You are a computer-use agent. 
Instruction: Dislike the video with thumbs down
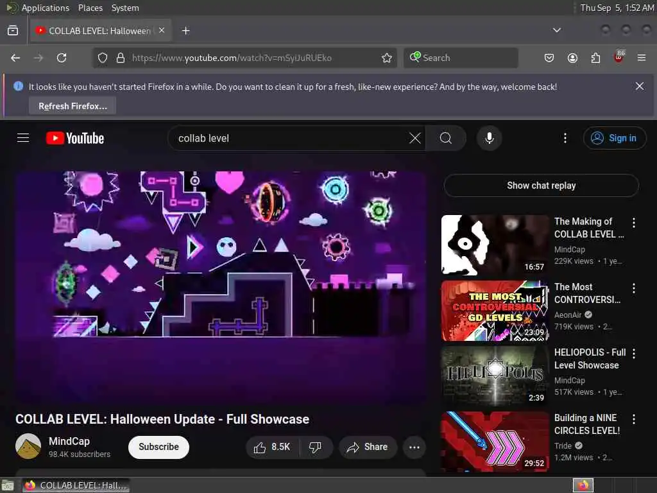[316, 447]
